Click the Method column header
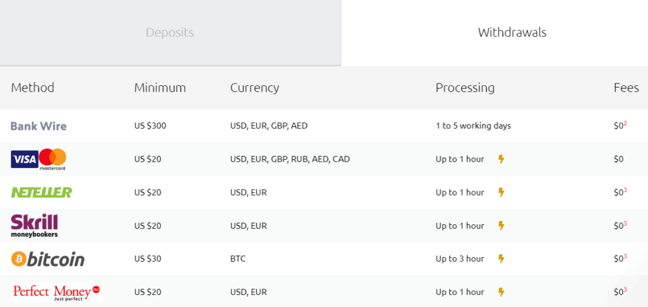 [33, 88]
